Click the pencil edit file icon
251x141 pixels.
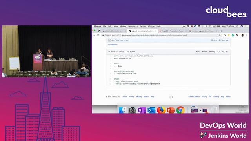point(223,52)
